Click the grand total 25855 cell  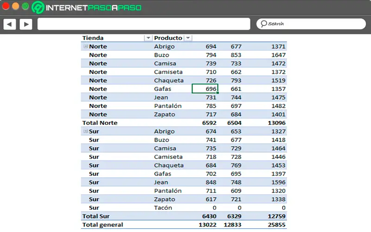click(276, 225)
